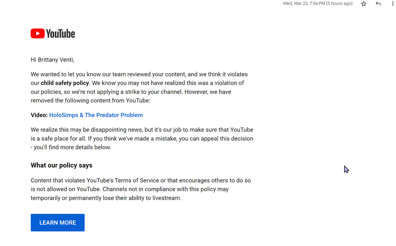Click the What our policy says heading
The width and height of the screenshot is (396, 246).
click(62, 165)
